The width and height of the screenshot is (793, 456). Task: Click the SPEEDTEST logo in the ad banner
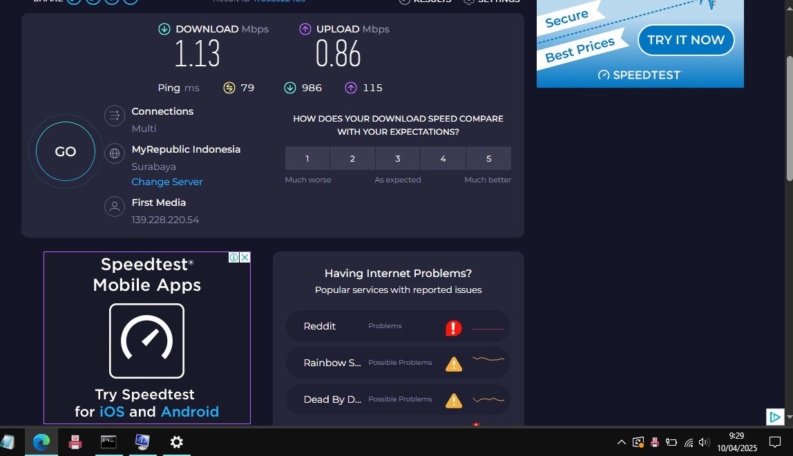(x=640, y=75)
